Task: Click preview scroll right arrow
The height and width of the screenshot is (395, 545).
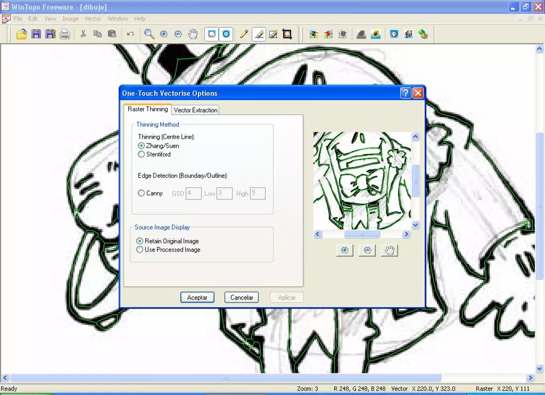Action: (x=406, y=234)
